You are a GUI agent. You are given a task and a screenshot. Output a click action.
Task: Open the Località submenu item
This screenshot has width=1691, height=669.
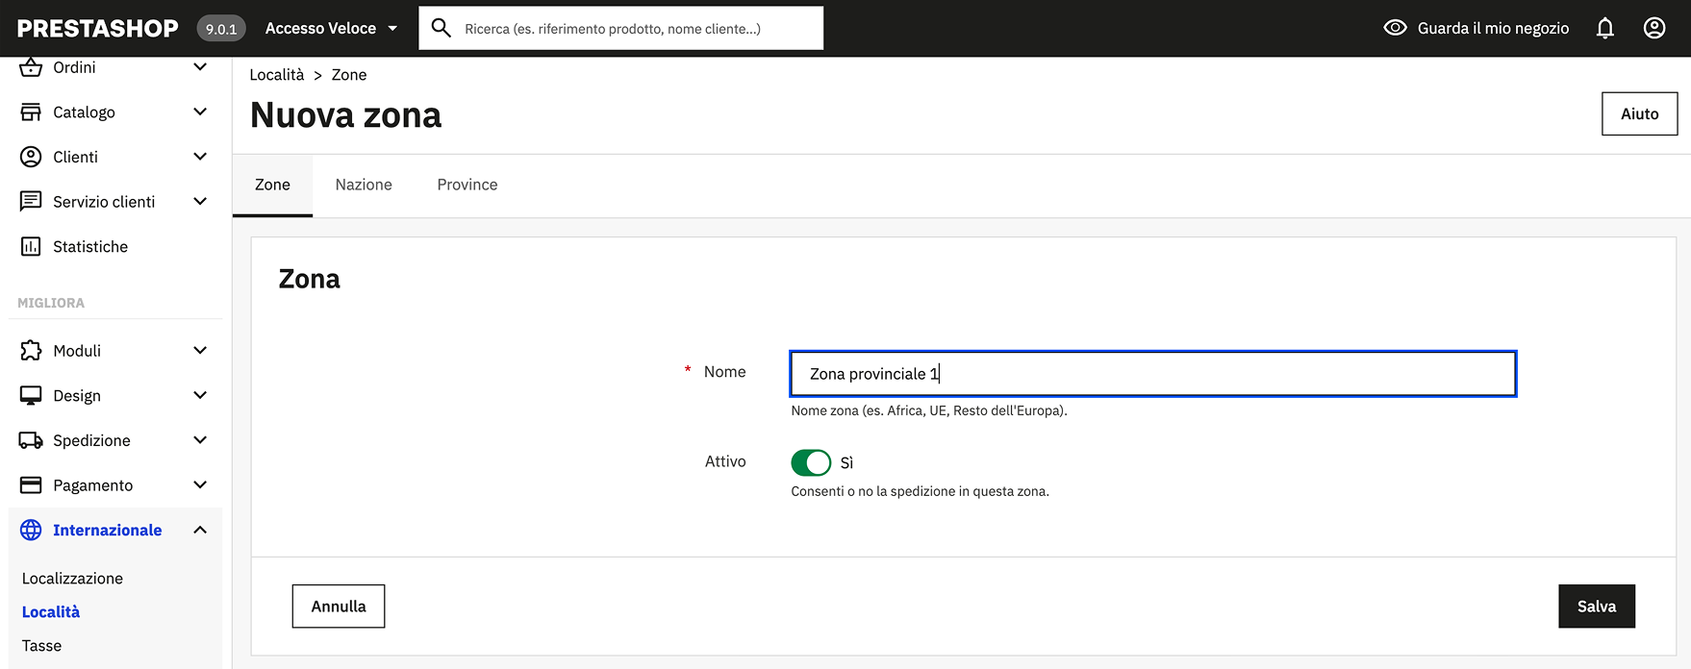(51, 612)
